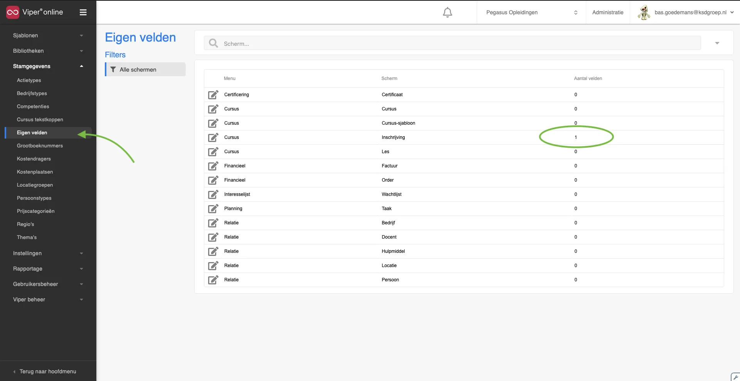Screen dimensions: 740x381
Task: Open the Pegasus Opleidingen selector
Action: tap(531, 12)
